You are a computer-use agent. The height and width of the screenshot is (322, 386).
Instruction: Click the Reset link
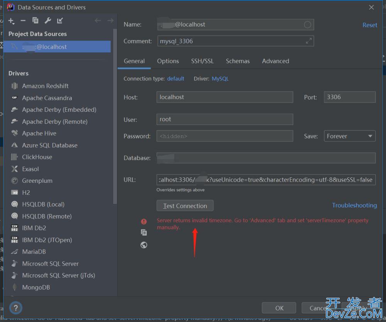(x=370, y=25)
